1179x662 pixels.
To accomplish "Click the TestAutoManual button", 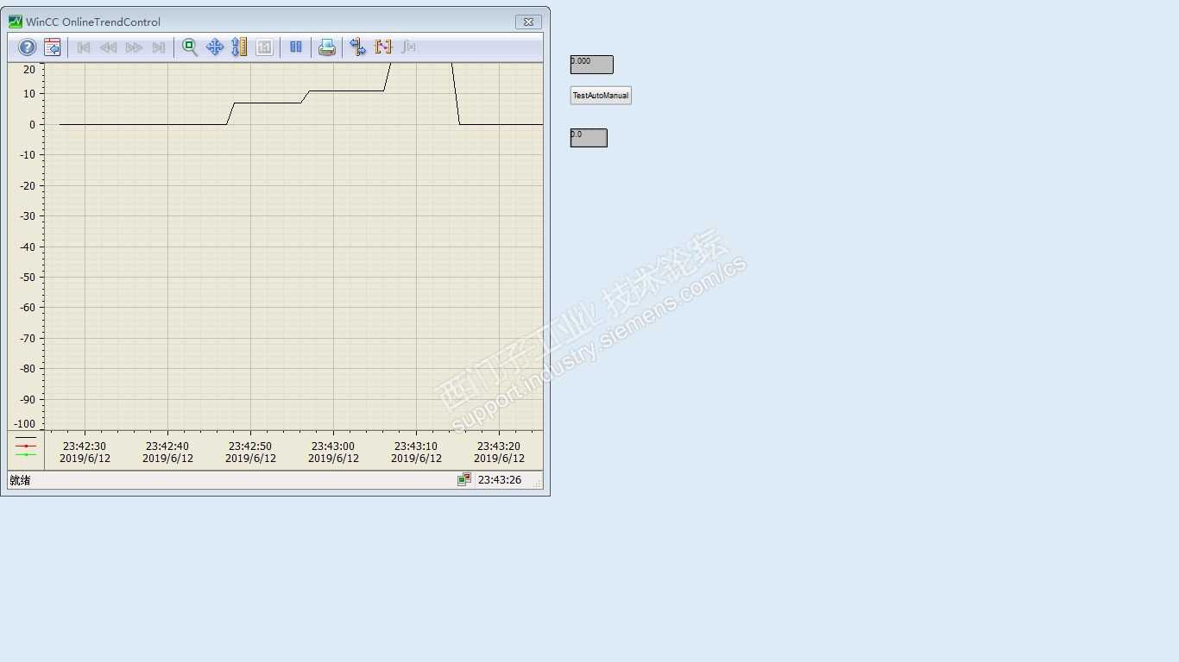I will point(601,96).
